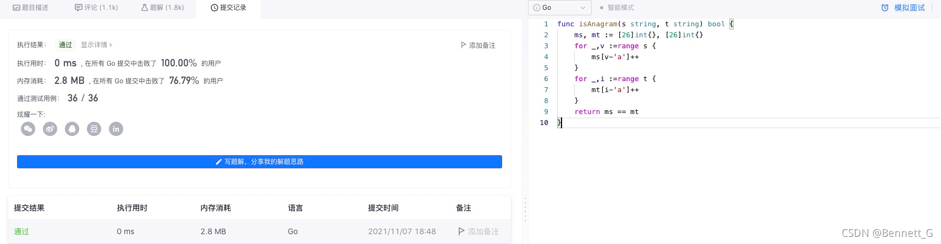The image size is (941, 244).
Task: Click line number 10 in the editor gutter
Action: pyautogui.click(x=544, y=123)
